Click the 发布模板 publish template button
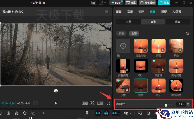 pos(147,3)
